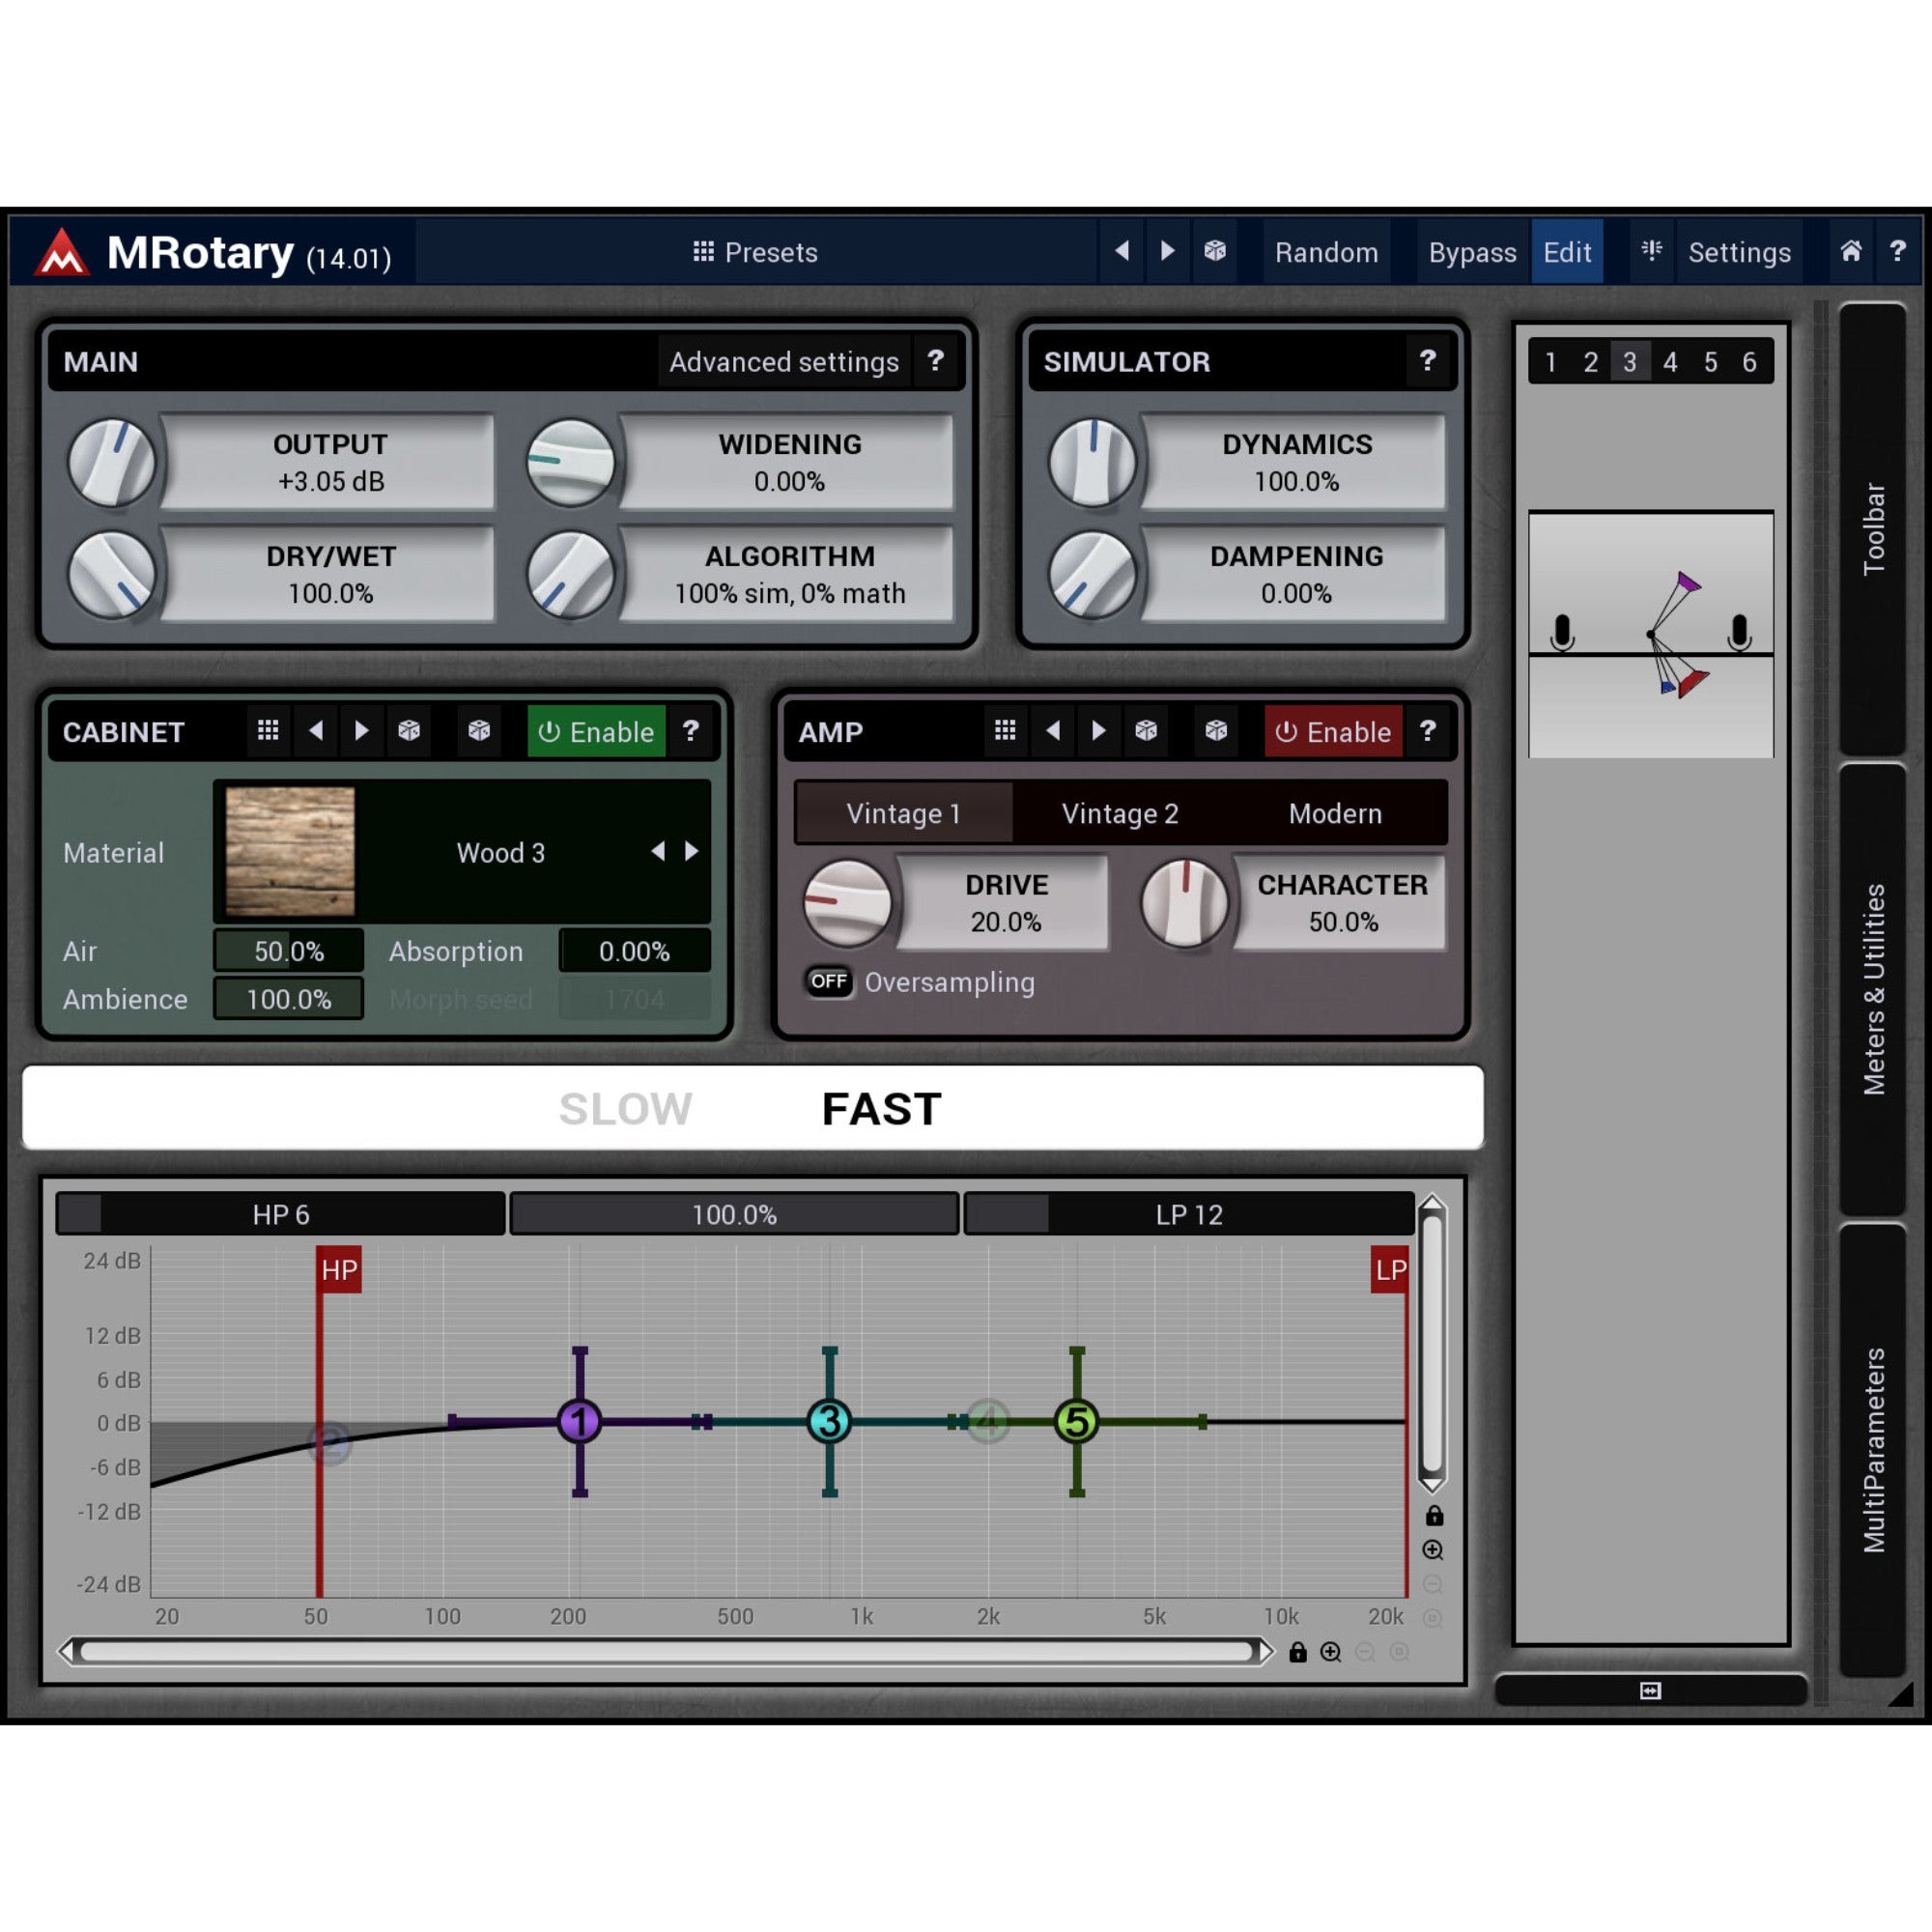Toggle the Bypass button
The width and height of the screenshot is (1932, 1932).
tap(1472, 252)
